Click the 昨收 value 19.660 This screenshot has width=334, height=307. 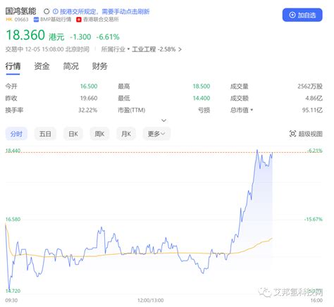[x=89, y=98]
